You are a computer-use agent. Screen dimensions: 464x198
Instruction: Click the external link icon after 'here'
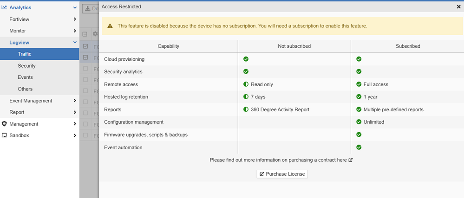351,160
